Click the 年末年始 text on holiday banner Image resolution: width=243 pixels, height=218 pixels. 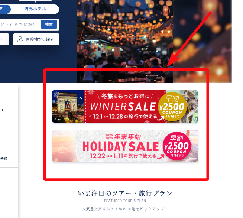point(127,137)
